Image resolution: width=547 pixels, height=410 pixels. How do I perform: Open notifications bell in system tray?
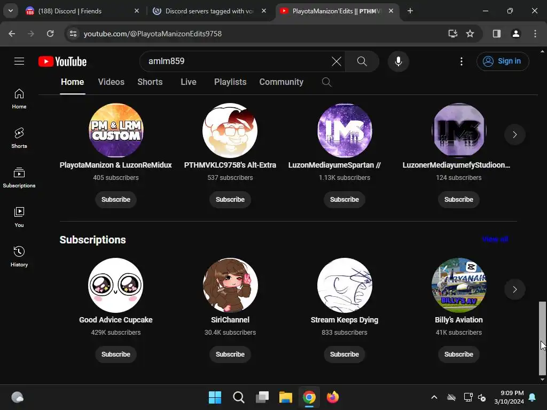pos(533,397)
